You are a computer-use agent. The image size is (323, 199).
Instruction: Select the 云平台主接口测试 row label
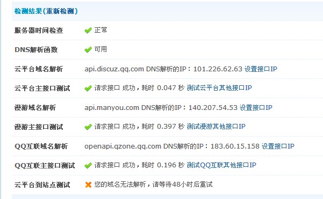[42, 89]
